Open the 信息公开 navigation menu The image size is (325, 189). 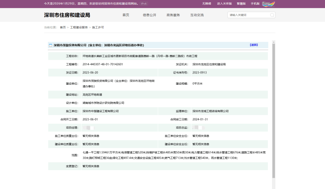coord(150,15)
